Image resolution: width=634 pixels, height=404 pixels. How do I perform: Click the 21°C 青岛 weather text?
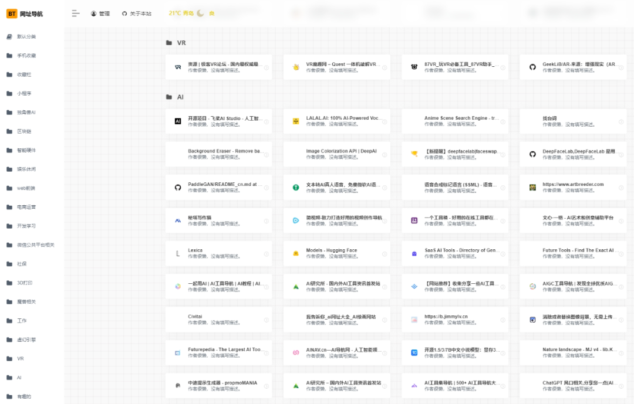tap(181, 13)
